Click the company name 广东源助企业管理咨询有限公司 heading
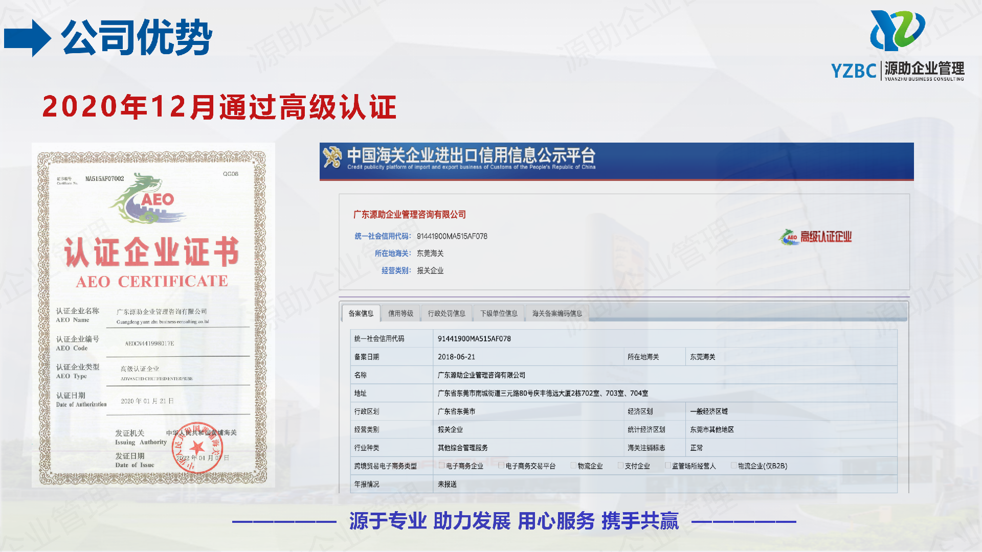Viewport: 982px width, 552px height. pyautogui.click(x=410, y=215)
